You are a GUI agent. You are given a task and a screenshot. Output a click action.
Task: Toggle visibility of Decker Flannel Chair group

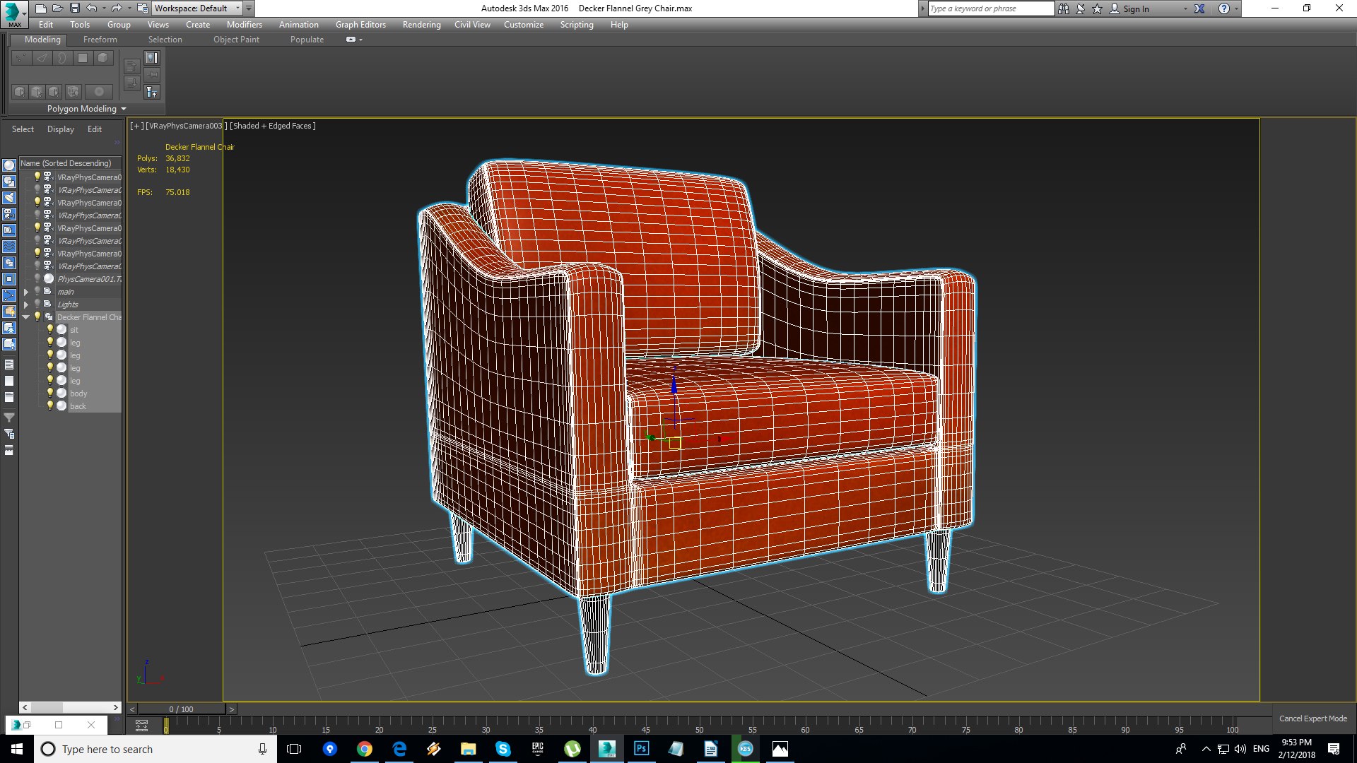point(37,317)
